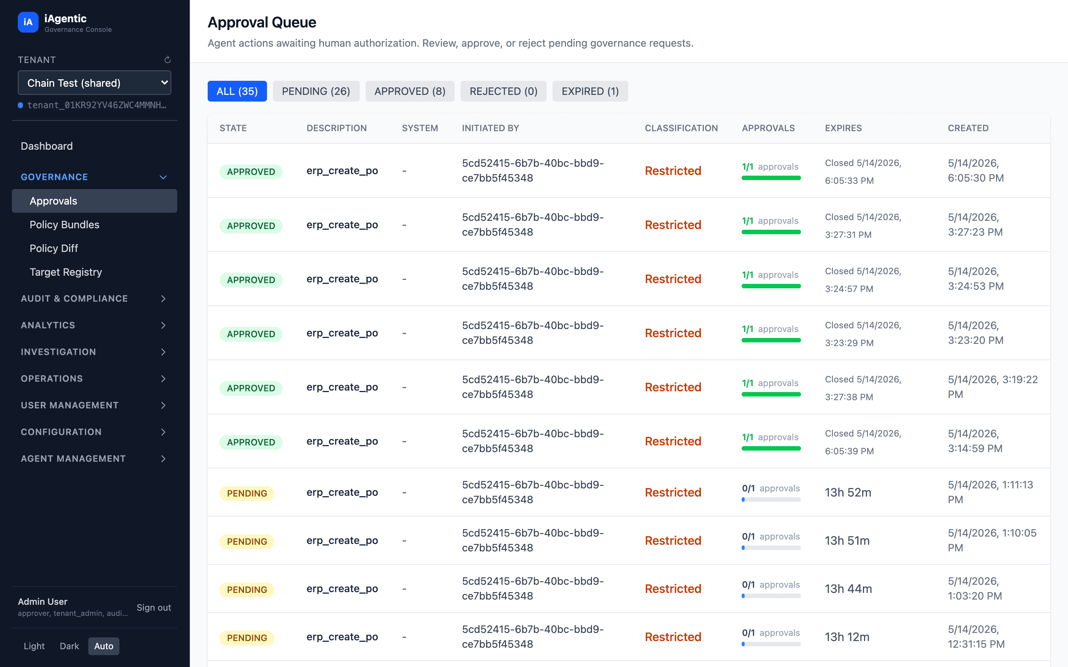
Task: Click Restricted label in 3:23:20 PM row
Action: pyautogui.click(x=673, y=333)
